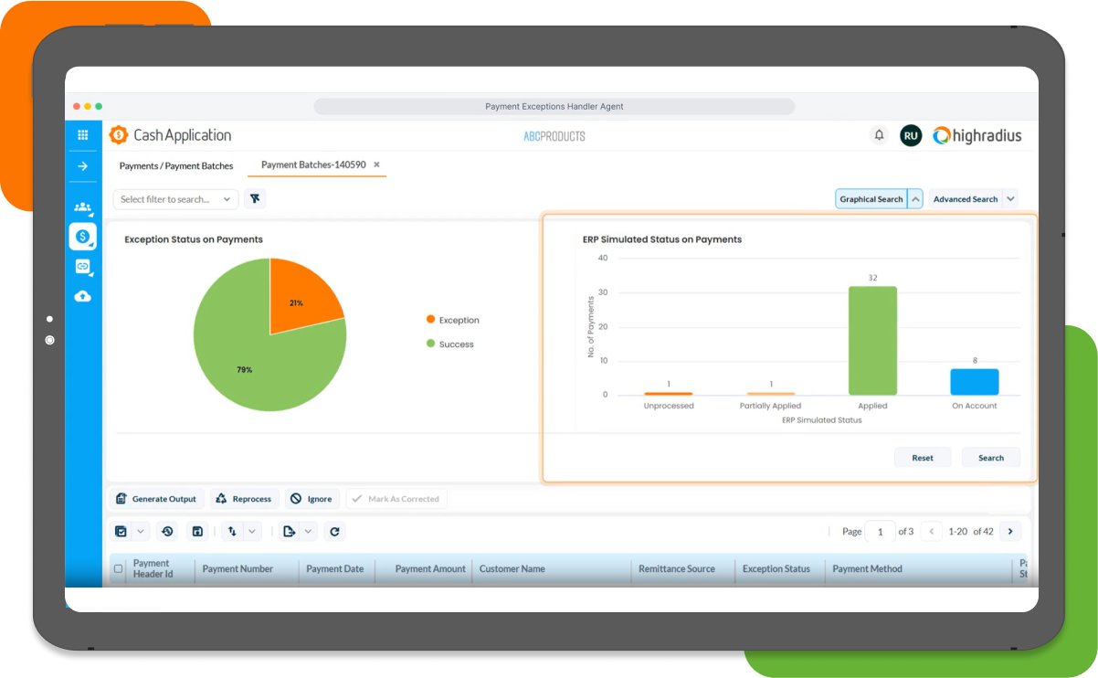Select the Cash Application dollar icon in sidebar
This screenshot has height=678, width=1098.
83,236
